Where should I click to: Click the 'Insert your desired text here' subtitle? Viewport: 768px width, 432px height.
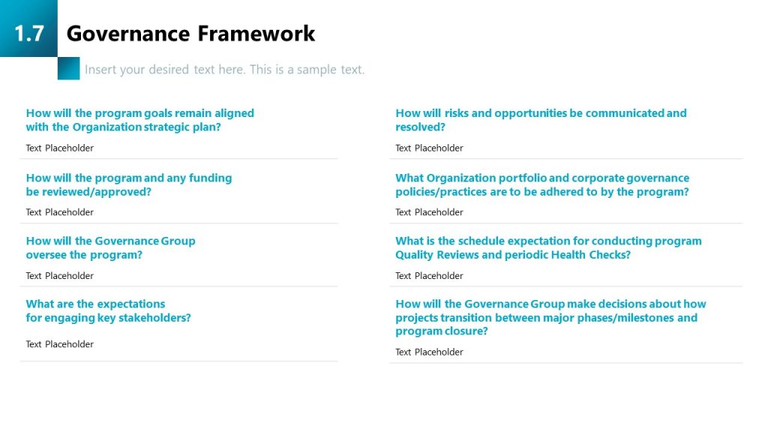tap(224, 70)
